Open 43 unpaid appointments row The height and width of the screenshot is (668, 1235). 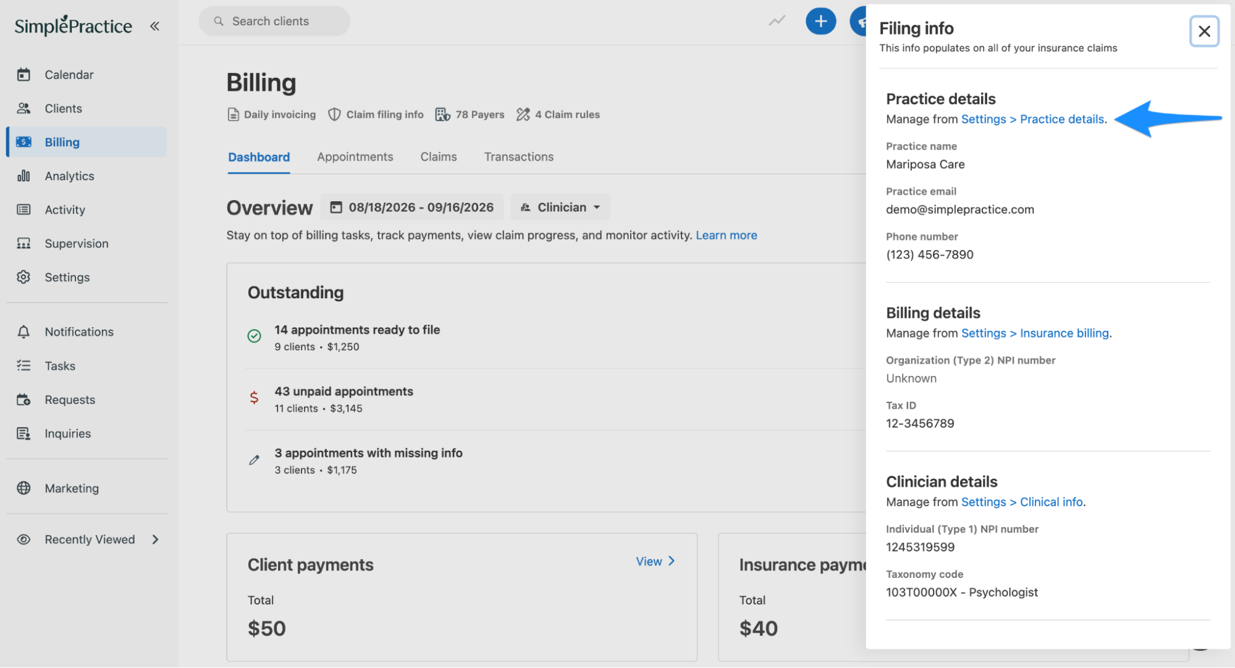[x=344, y=392]
